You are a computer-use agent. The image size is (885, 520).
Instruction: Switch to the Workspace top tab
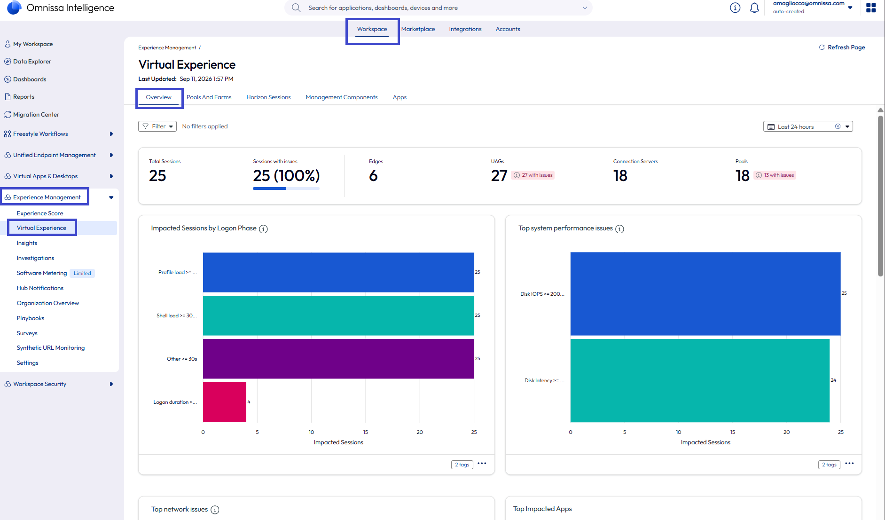click(372, 29)
